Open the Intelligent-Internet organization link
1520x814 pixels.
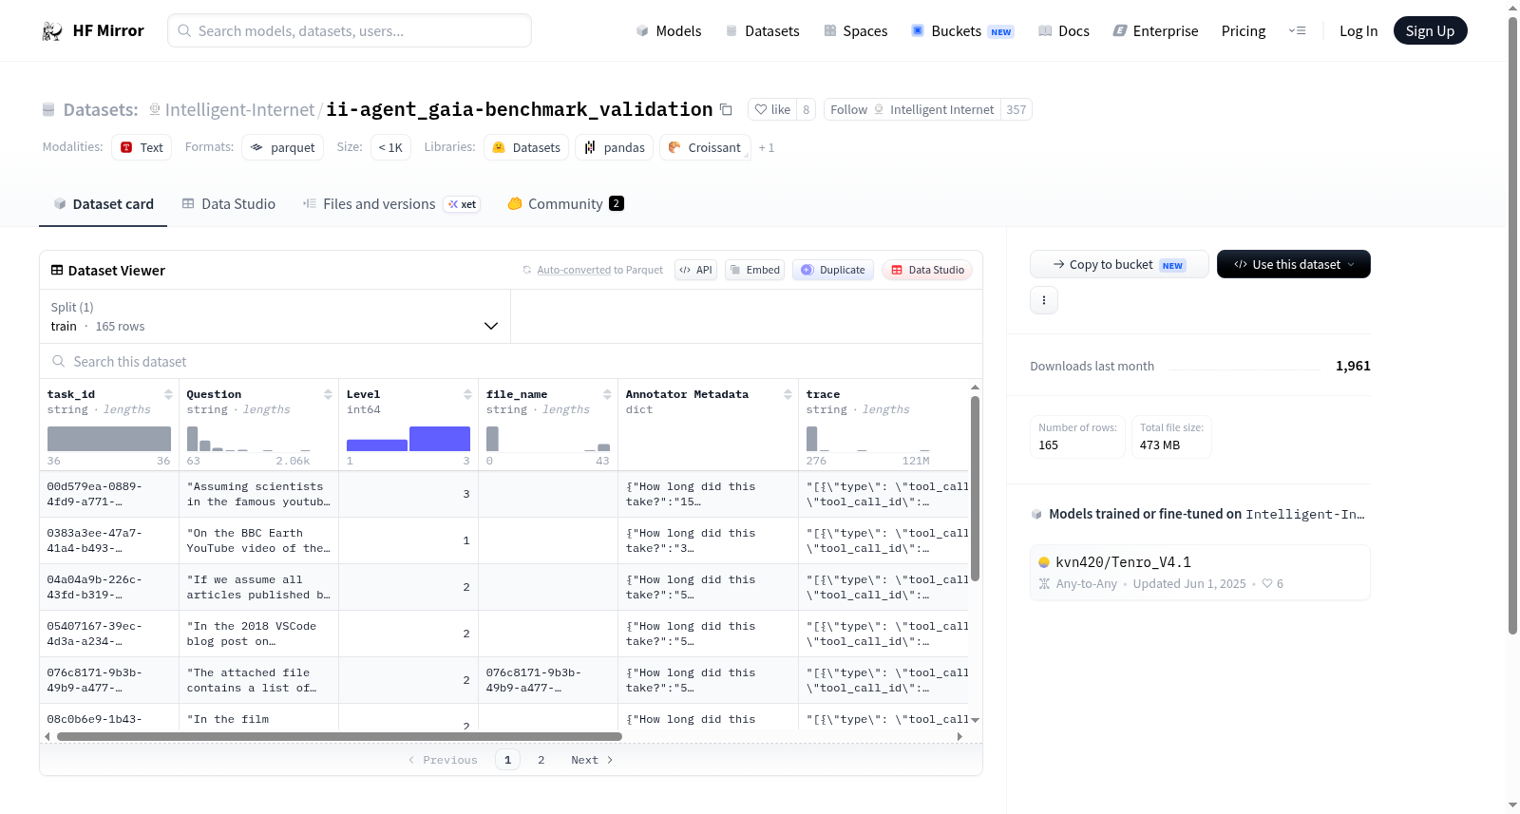click(x=239, y=109)
